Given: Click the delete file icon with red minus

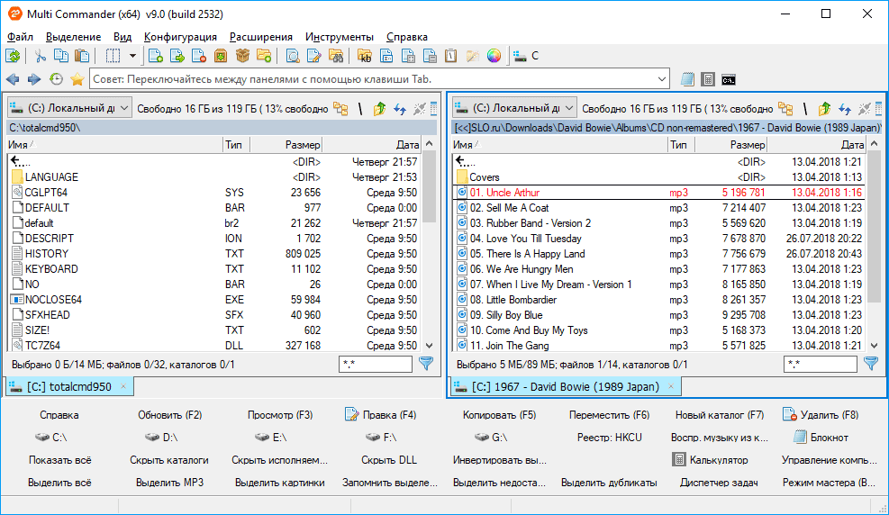Looking at the screenshot, I should (x=199, y=56).
